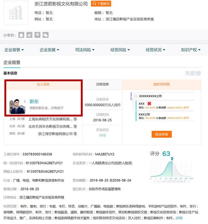Image resolution: width=208 pixels, height=224 pixels.
Task: Open 上海东晖相济文化传媒有限... company link
Action: coord(50,119)
